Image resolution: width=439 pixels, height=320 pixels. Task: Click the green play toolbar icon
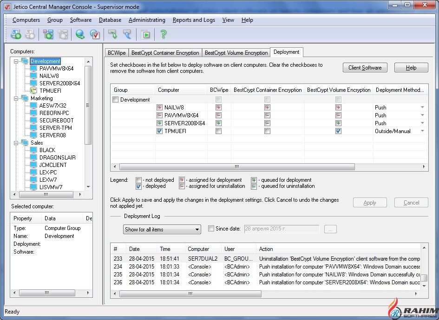coord(146,34)
